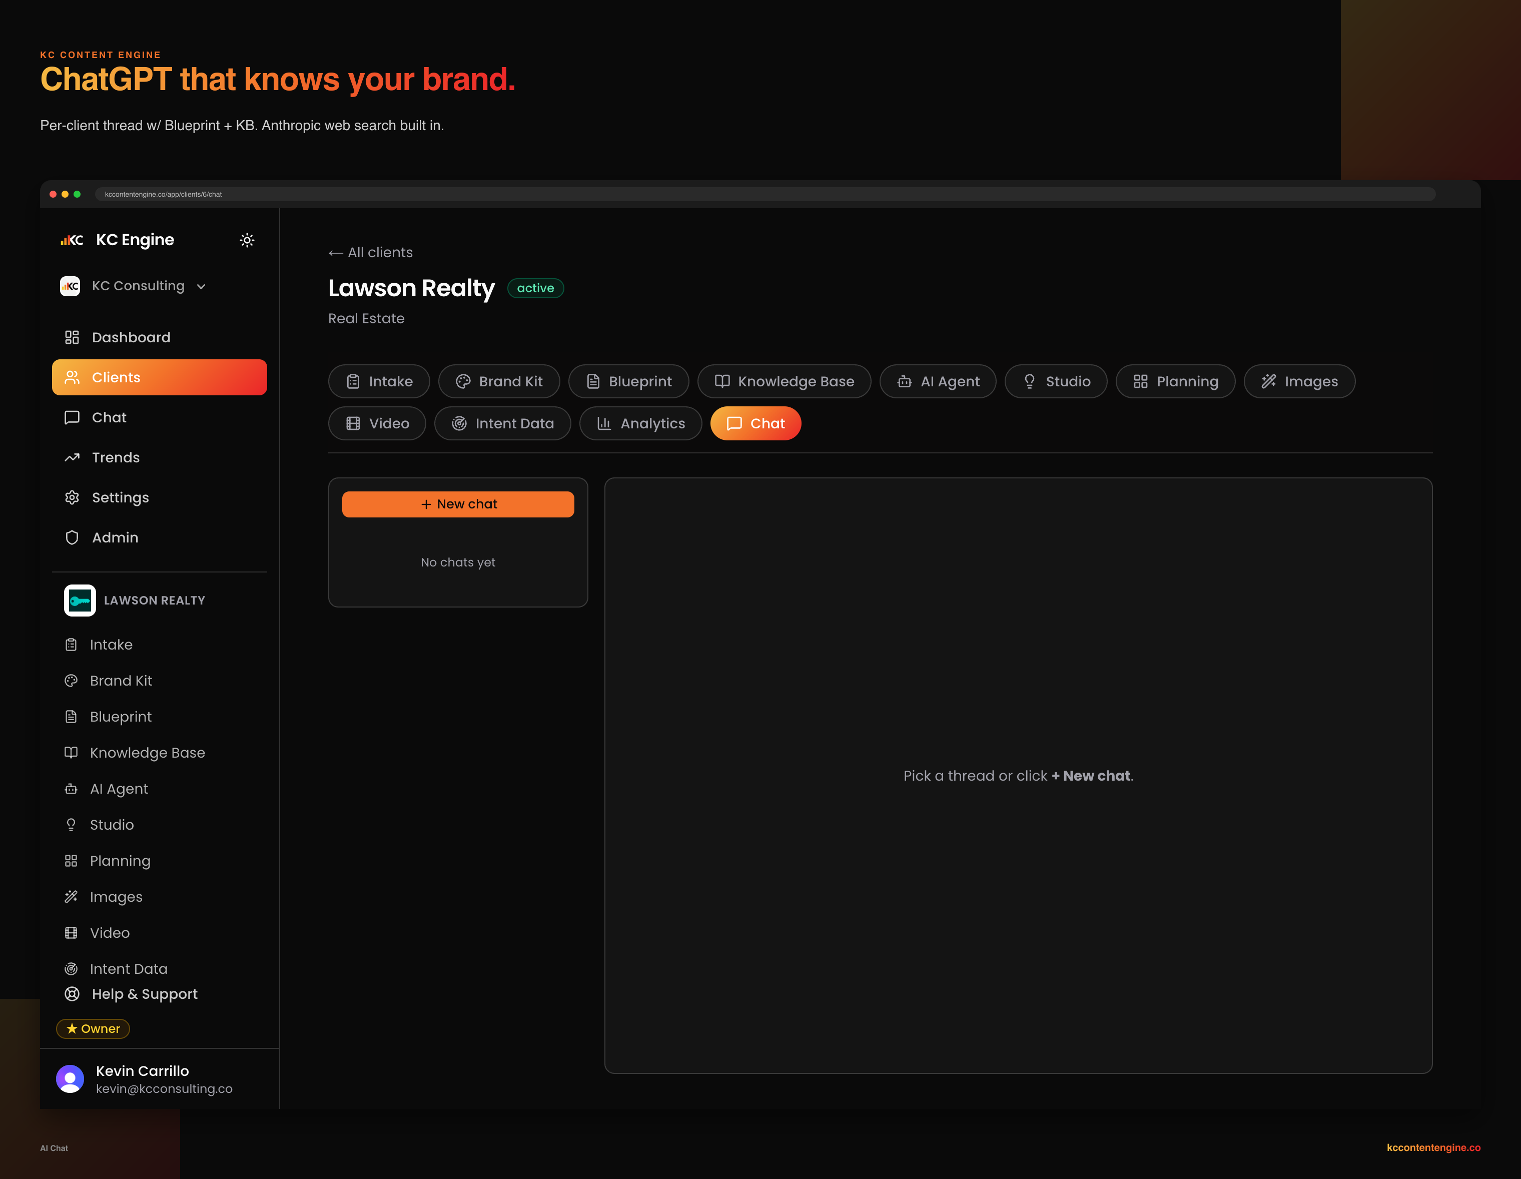Open the KC Consulting workspace dropdown
Screen dimensions: 1521x1179
click(133, 286)
